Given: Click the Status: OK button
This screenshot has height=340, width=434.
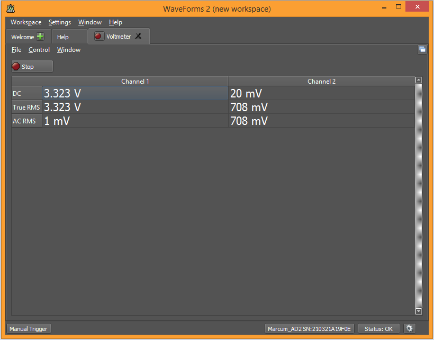Looking at the screenshot, I should tap(378, 329).
